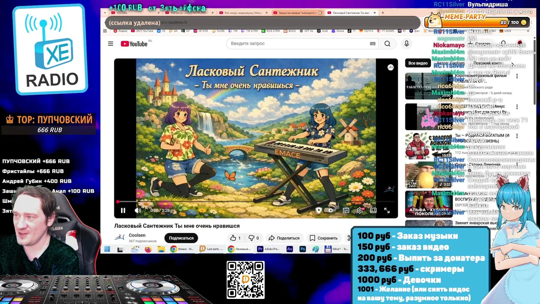Mute the player volume speaker
The image size is (540, 304).
click(138, 210)
